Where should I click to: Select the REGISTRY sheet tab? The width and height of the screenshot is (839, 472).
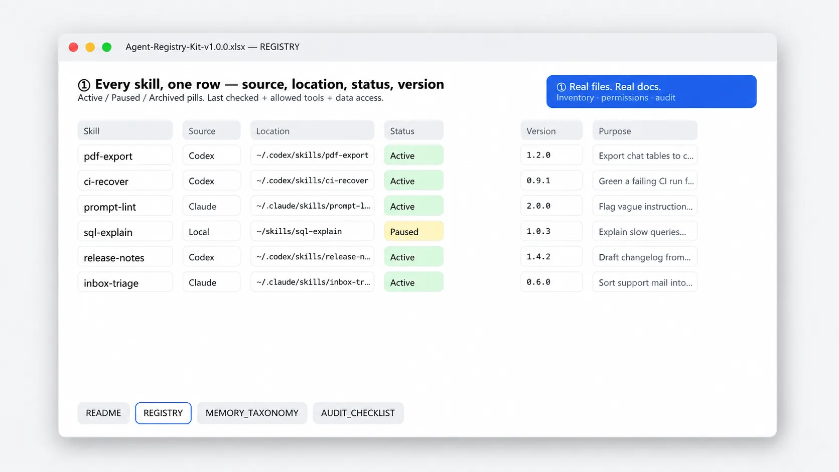point(163,413)
